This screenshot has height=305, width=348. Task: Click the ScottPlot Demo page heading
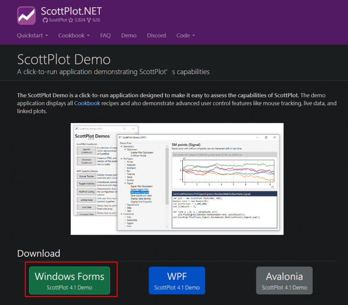coord(64,59)
